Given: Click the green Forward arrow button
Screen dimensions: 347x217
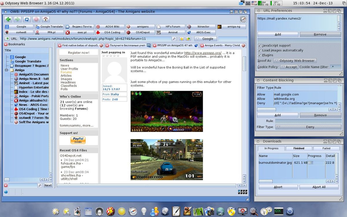Looking at the screenshot, I should 18,19.
